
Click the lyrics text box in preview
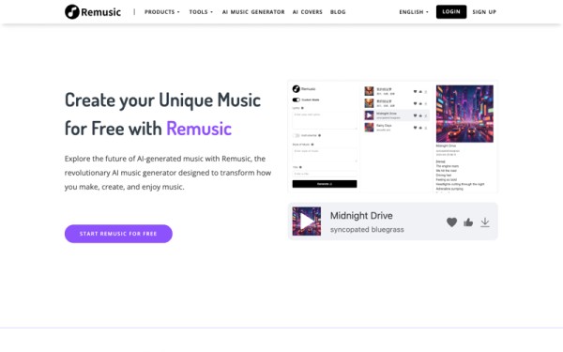[x=325, y=120]
